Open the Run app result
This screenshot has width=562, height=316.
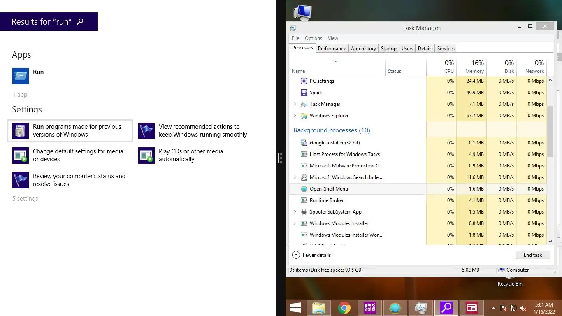tap(28, 76)
